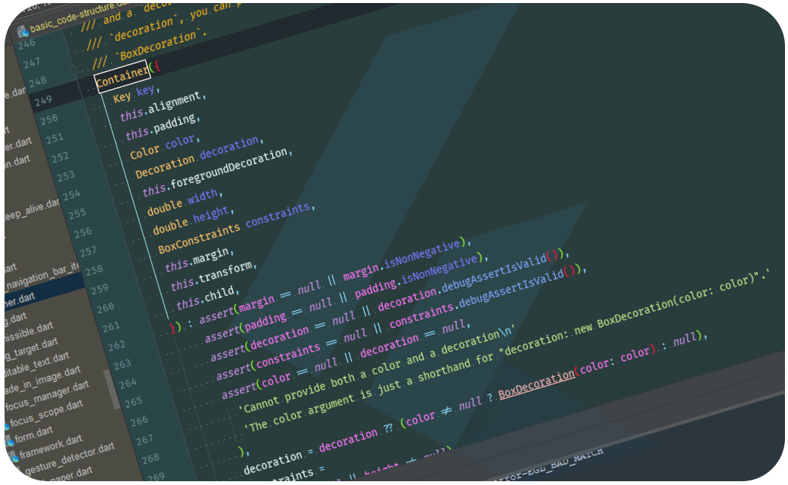Click 'padding.isNonNegative' in the assert line
788x485 pixels.
pos(417,276)
